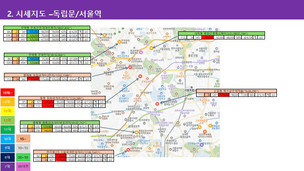This screenshot has width=304, height=171.
Task: Click the red 213,000 price cell
Action: tap(48, 105)
